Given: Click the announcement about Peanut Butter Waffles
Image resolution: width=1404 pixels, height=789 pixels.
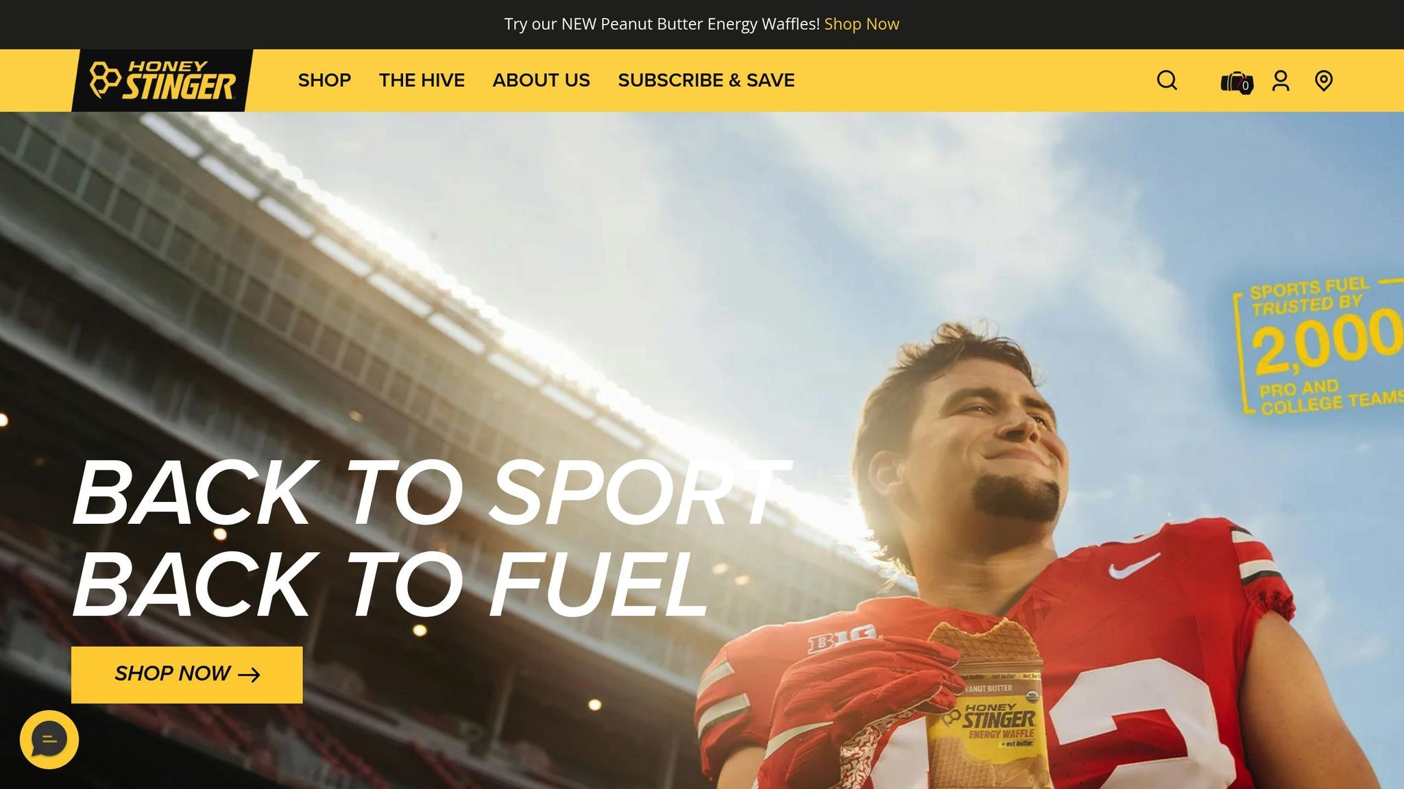Looking at the screenshot, I should point(662,24).
